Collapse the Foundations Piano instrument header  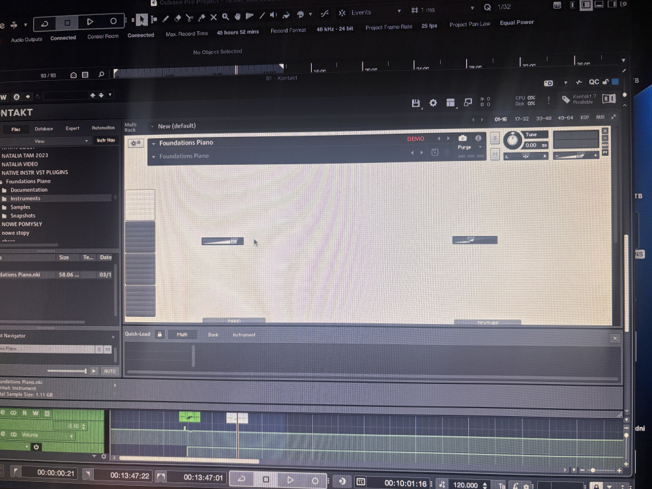[x=153, y=143]
